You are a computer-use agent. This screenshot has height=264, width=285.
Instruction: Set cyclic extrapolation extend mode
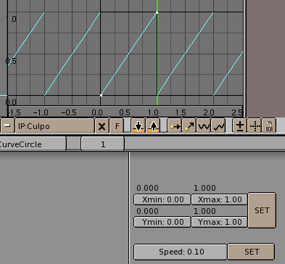click(218, 126)
